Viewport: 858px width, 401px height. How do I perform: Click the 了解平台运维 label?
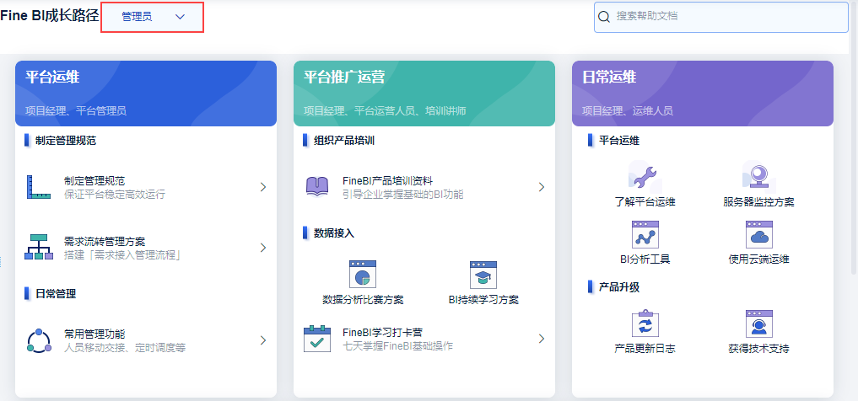pyautogui.click(x=645, y=202)
